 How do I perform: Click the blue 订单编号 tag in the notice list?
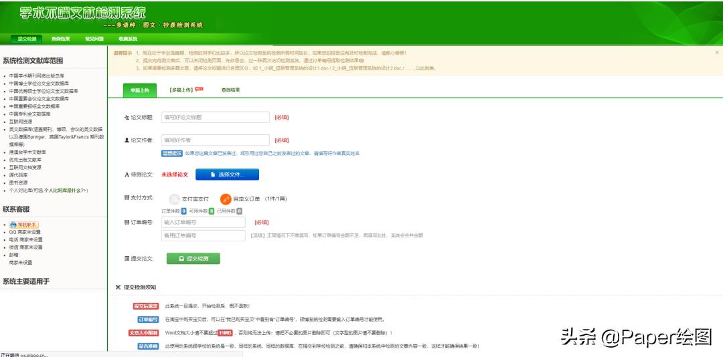pyautogui.click(x=148, y=319)
